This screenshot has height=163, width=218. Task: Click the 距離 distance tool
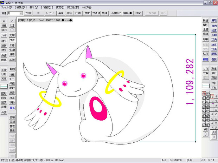tap(214, 77)
